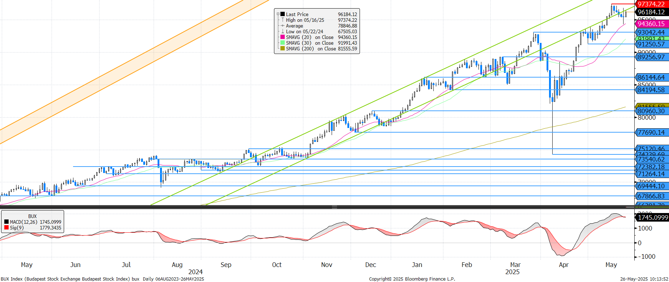The image size is (669, 282).
Task: Click the olive SMAVG (200) swatch
Action: pyautogui.click(x=283, y=49)
